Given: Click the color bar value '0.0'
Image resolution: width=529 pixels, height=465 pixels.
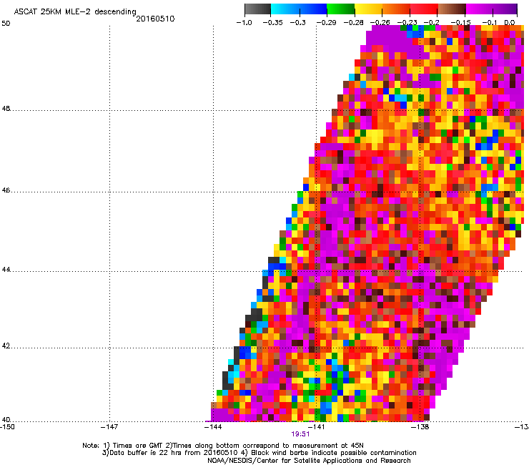Looking at the screenshot, I should point(510,23).
